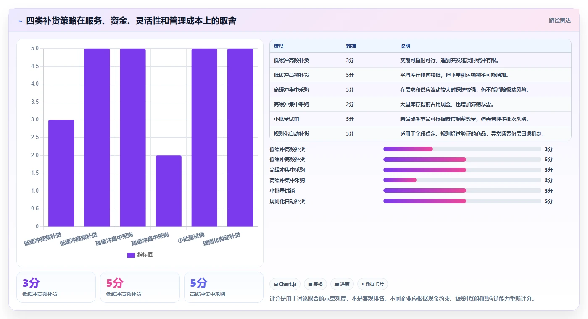Click the footnote starting with 评分是用于讨论取舍
This screenshot has height=319, width=588.
coord(402,298)
